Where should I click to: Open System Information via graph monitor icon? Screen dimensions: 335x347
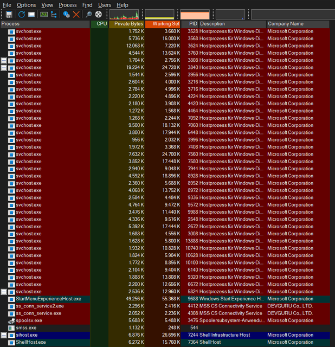point(44,15)
